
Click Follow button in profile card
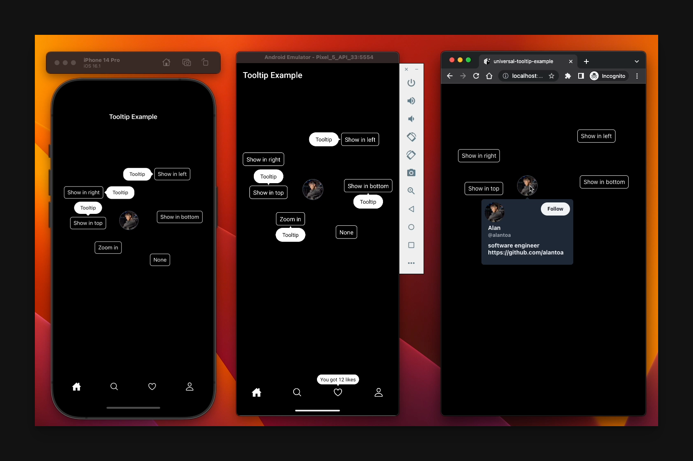555,209
